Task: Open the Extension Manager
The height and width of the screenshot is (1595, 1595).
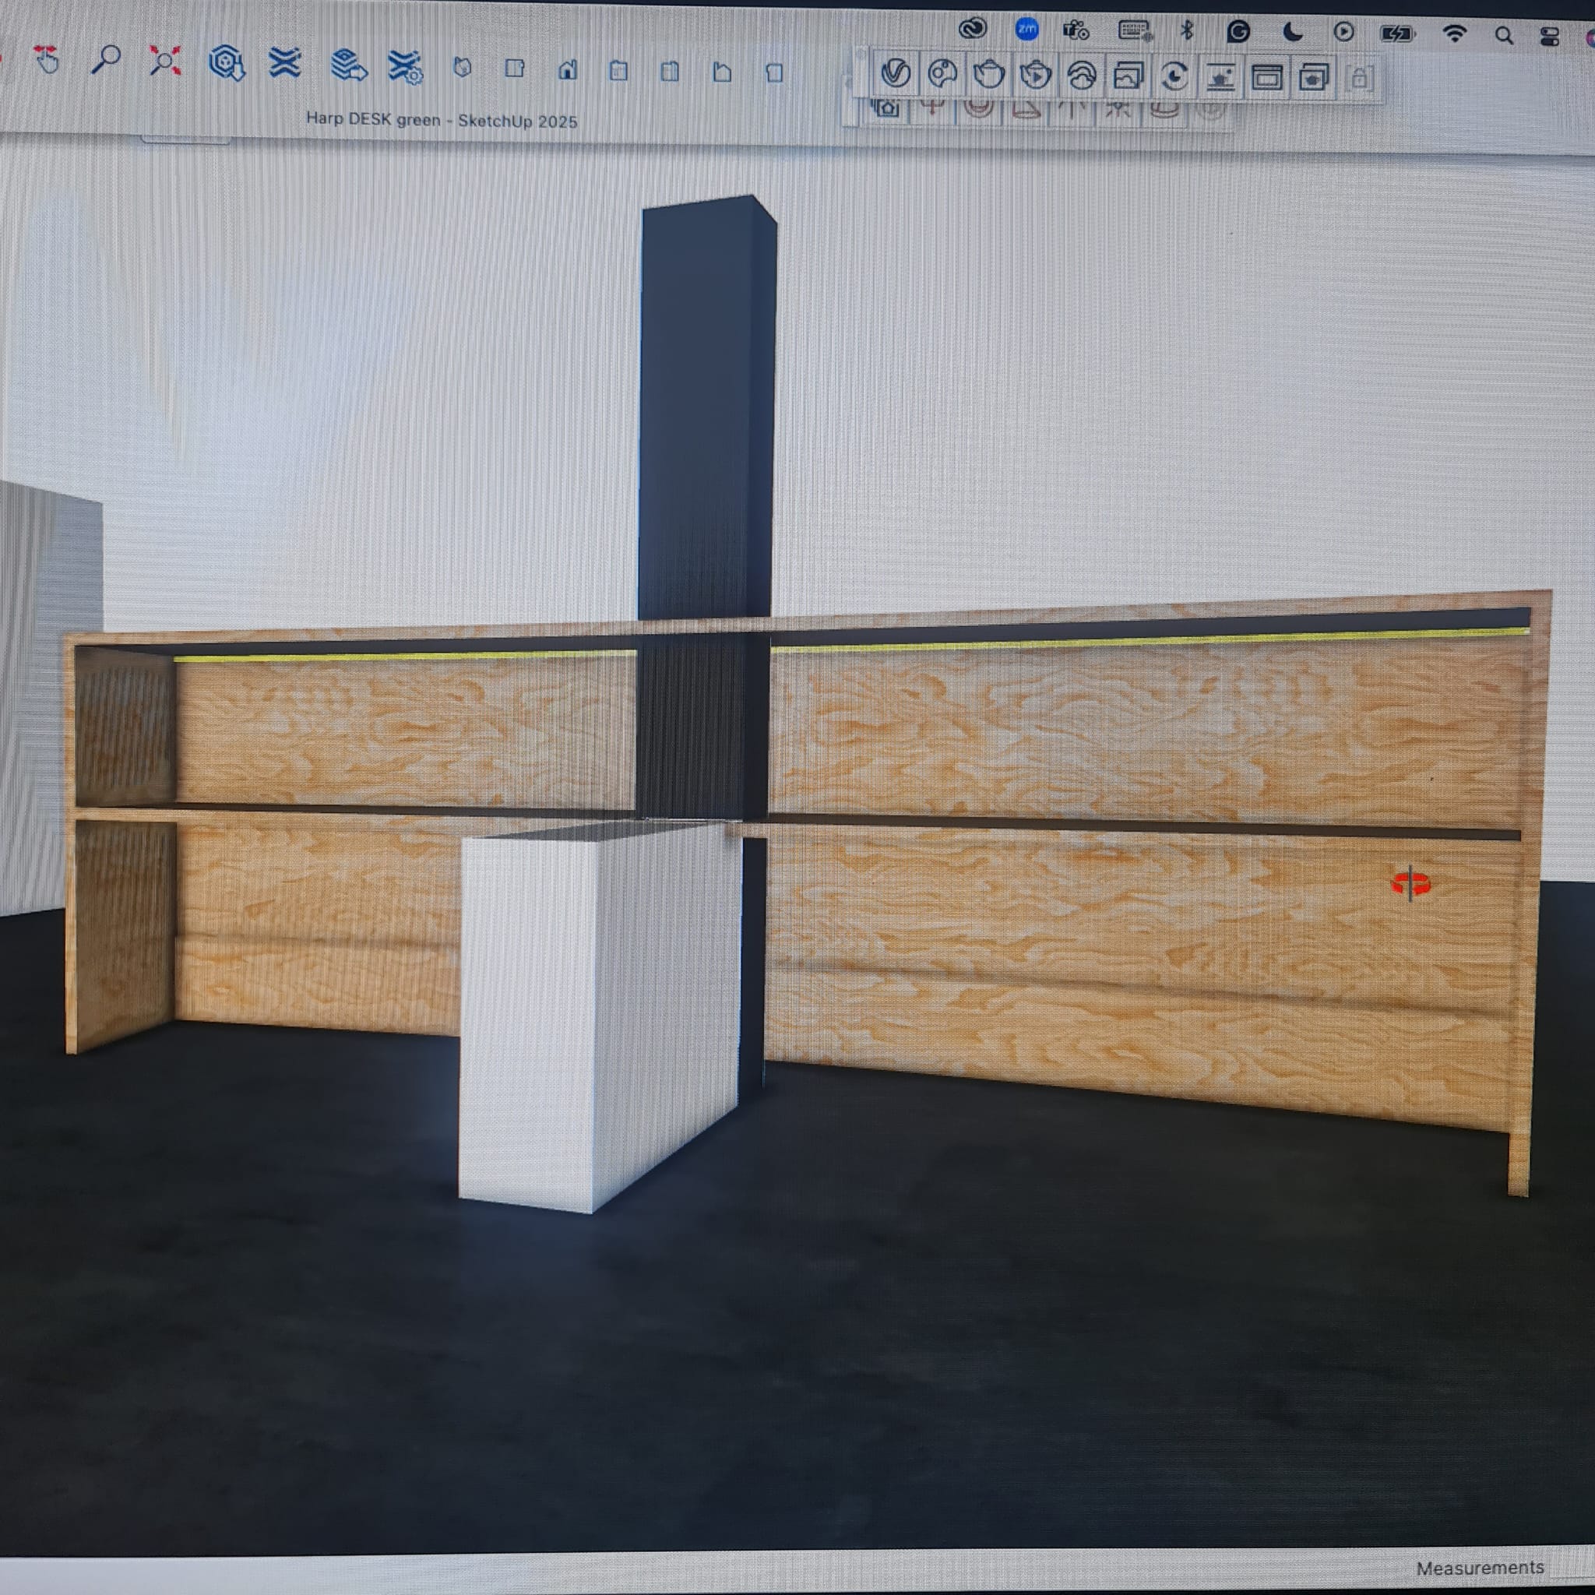Action: 405,67
